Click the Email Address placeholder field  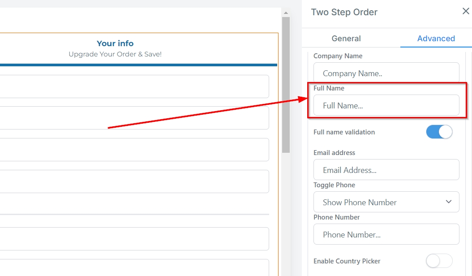[x=386, y=170]
